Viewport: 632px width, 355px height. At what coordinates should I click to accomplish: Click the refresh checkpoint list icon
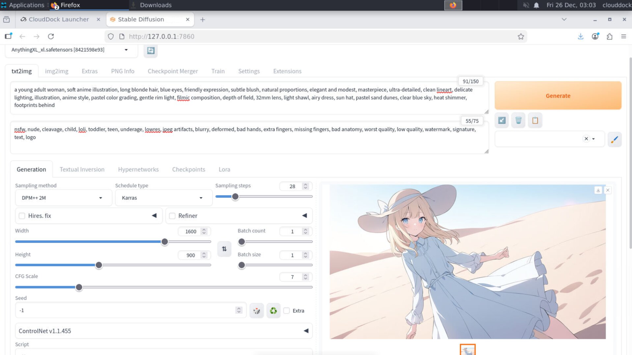pos(150,50)
